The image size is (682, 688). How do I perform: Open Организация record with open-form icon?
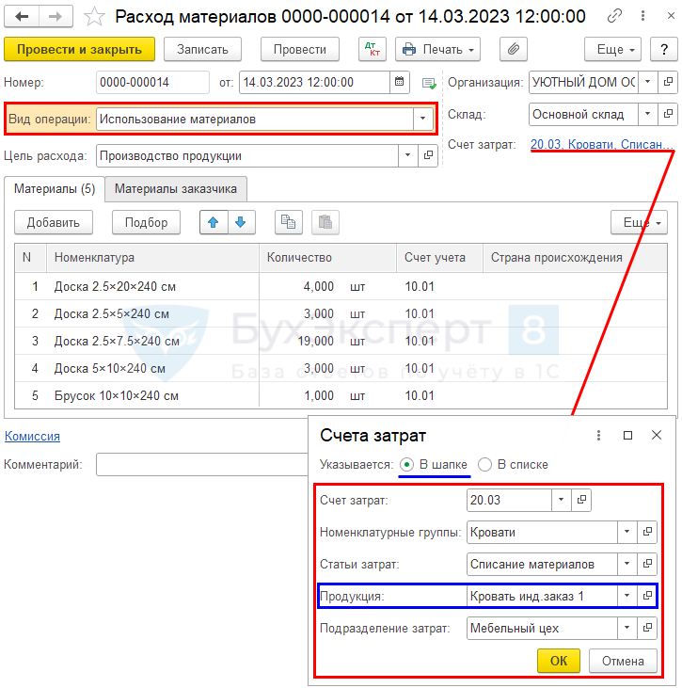(x=668, y=82)
